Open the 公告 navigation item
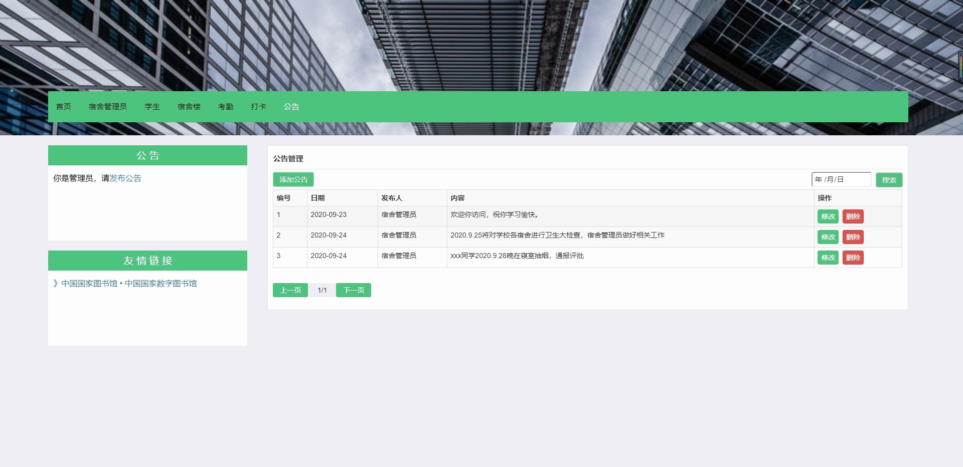 291,107
